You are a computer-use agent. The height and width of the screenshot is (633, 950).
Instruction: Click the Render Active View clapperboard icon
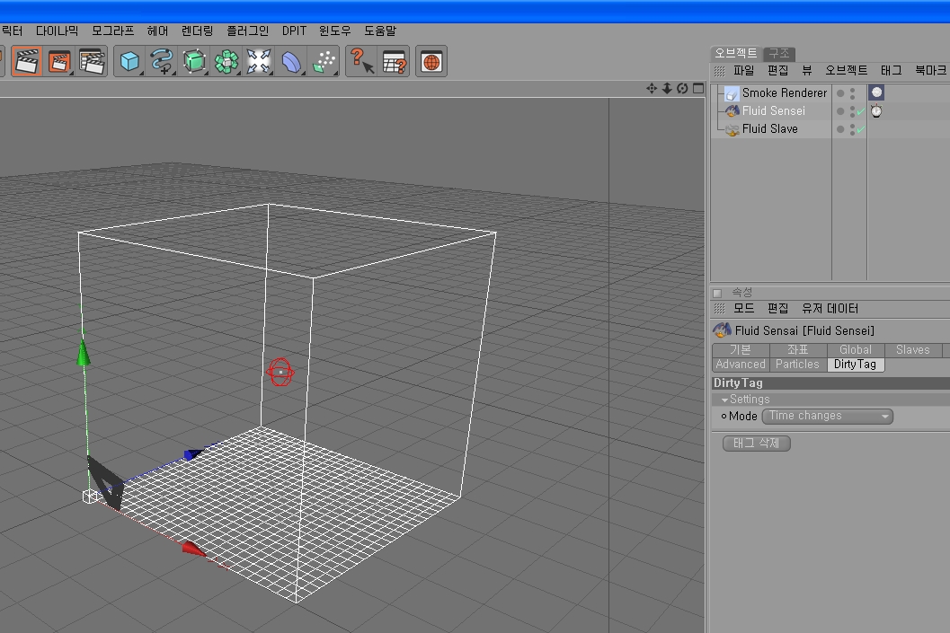[x=27, y=61]
